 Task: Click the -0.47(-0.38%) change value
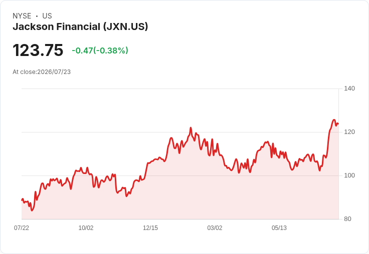click(100, 50)
